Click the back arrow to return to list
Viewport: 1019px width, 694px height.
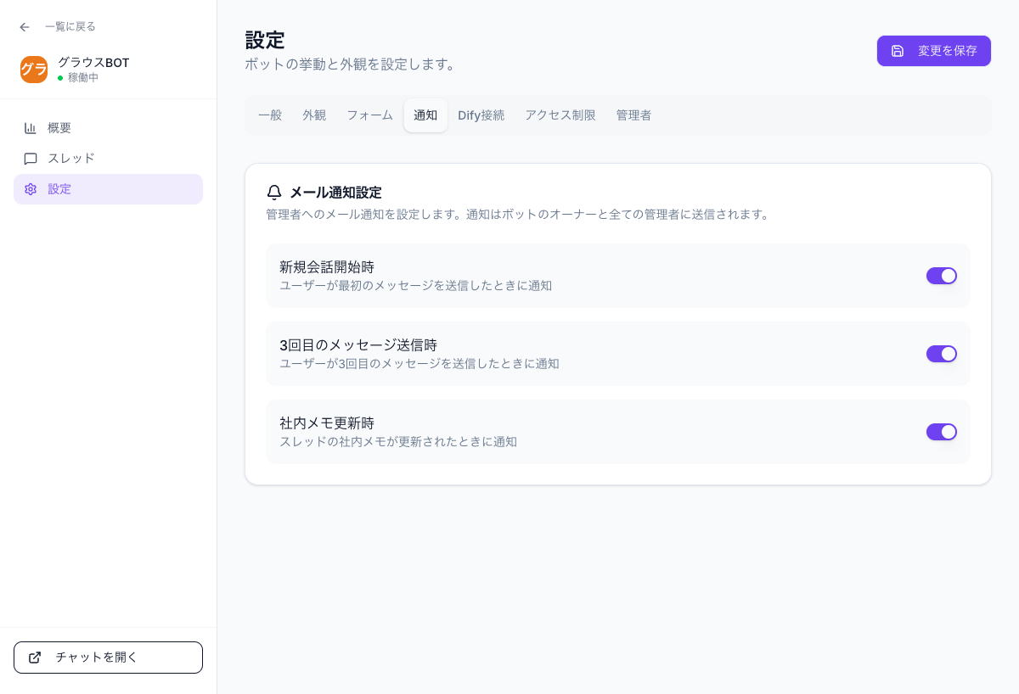point(24,26)
